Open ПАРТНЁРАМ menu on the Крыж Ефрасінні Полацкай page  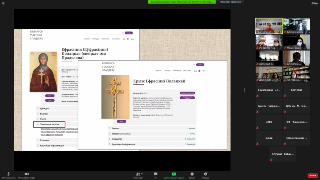point(177,71)
